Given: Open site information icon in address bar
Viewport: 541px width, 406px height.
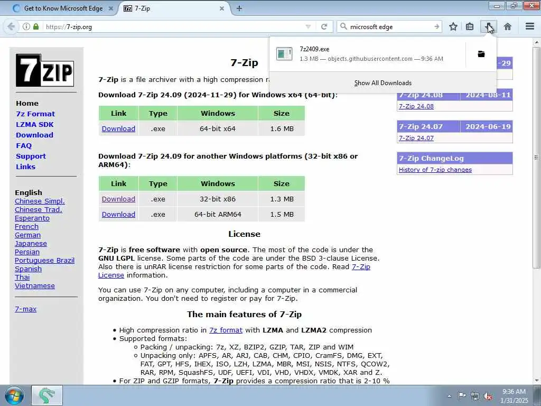Looking at the screenshot, I should click(26, 26).
